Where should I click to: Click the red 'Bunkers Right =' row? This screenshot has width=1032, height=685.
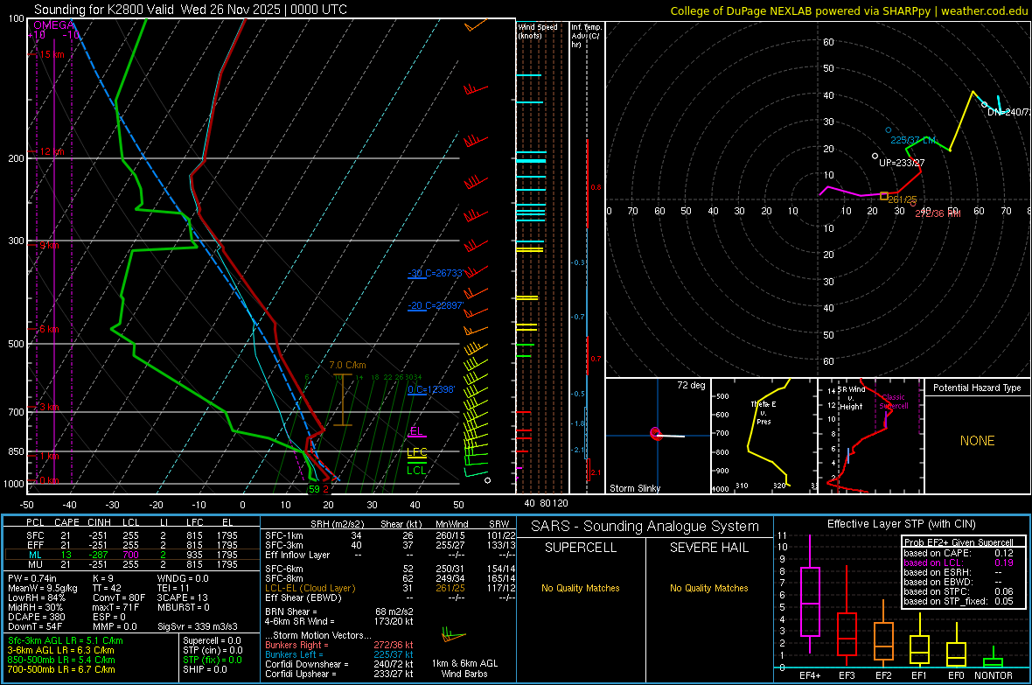339,645
